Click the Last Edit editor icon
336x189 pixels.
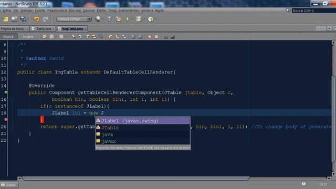[45, 37]
